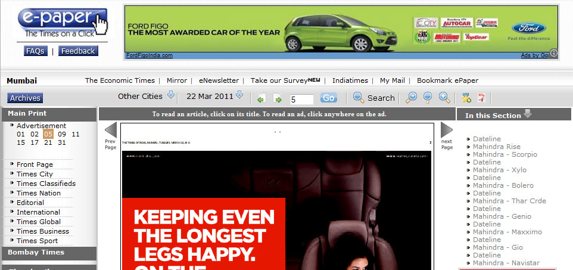This screenshot has height=270, width=573.
Task: Click the e-paper logo
Action: click(63, 23)
